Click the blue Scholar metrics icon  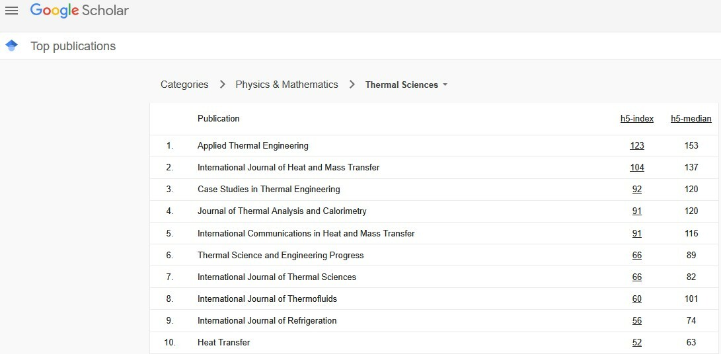[x=11, y=46]
